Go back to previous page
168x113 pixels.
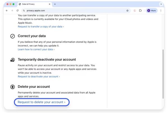pos(7,10)
